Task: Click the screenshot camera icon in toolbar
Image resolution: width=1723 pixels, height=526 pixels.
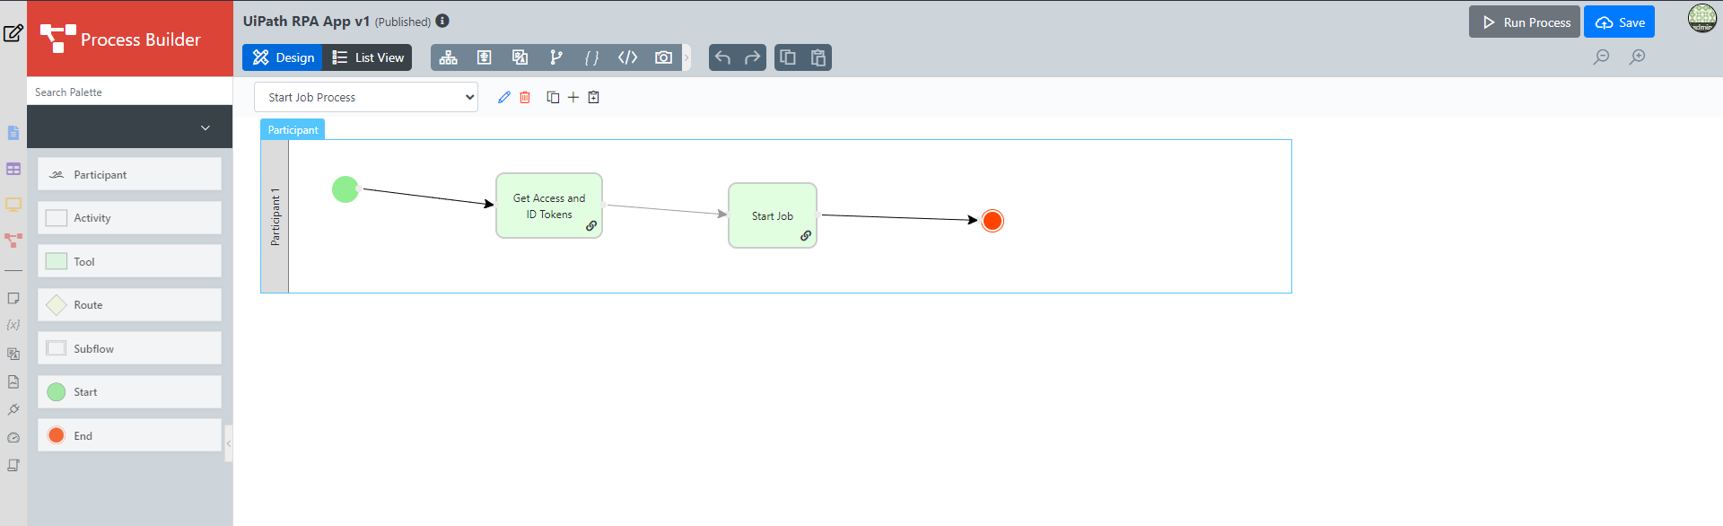Action: 663,57
